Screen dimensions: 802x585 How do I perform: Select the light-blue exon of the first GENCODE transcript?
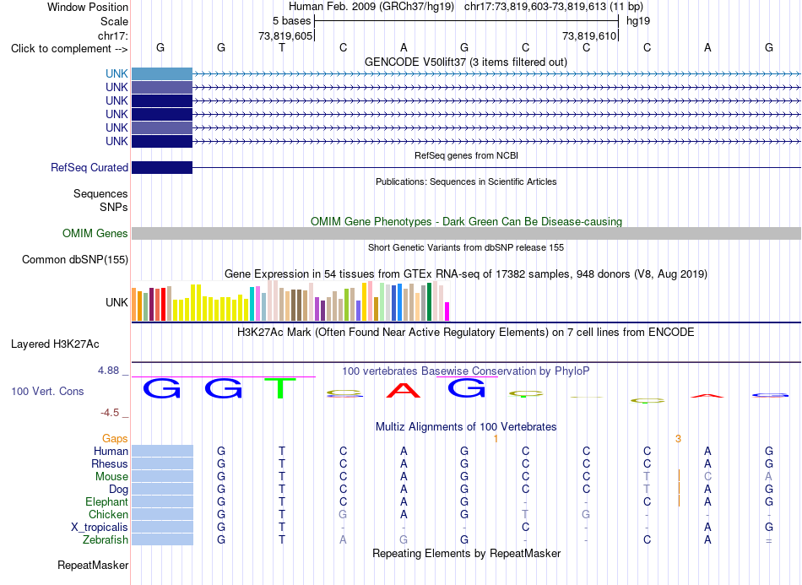tap(162, 73)
